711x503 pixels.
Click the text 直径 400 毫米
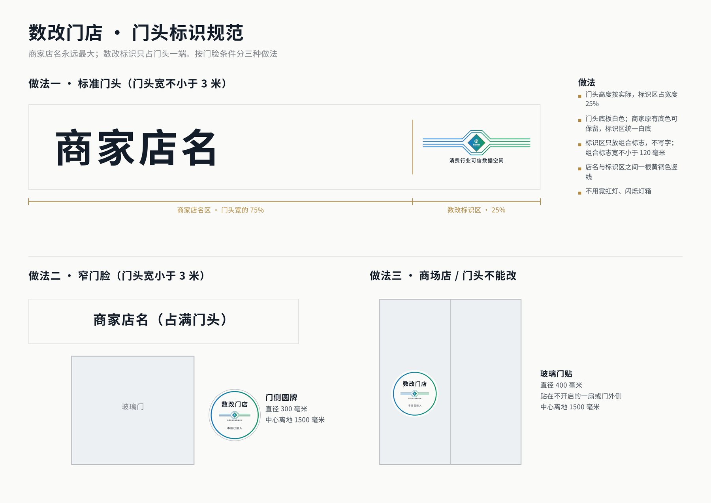(561, 385)
